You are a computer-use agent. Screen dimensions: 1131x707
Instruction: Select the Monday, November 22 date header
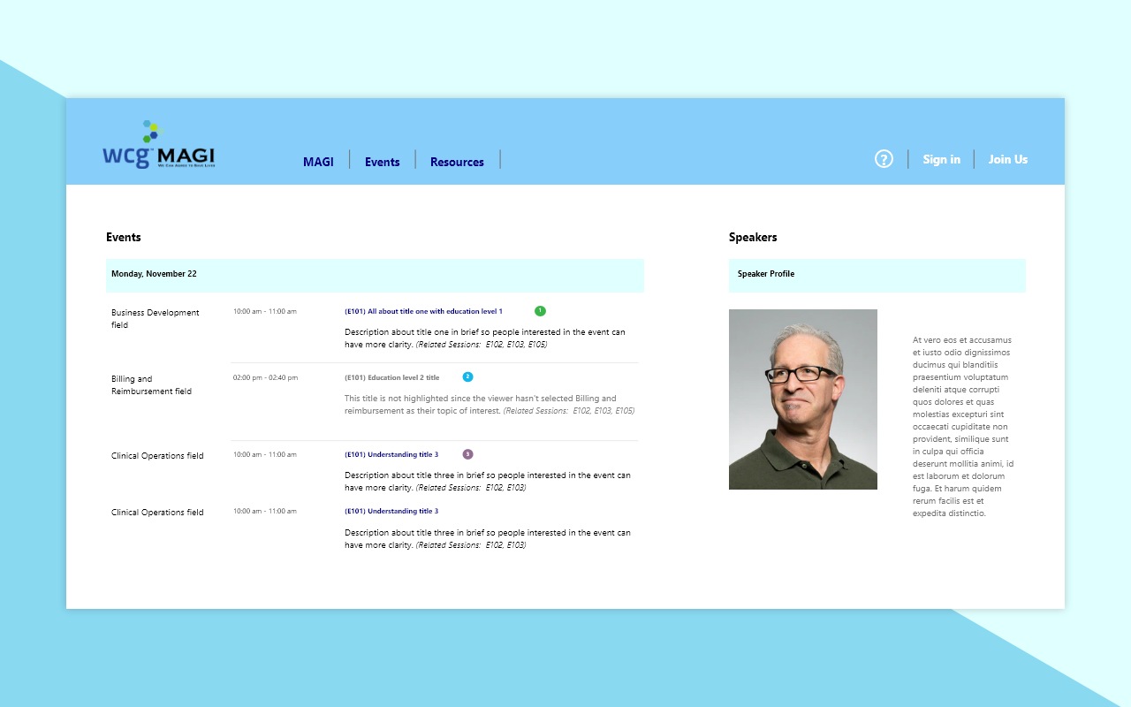pos(375,275)
